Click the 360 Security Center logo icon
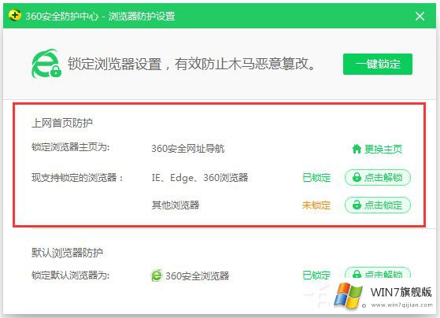 point(15,15)
